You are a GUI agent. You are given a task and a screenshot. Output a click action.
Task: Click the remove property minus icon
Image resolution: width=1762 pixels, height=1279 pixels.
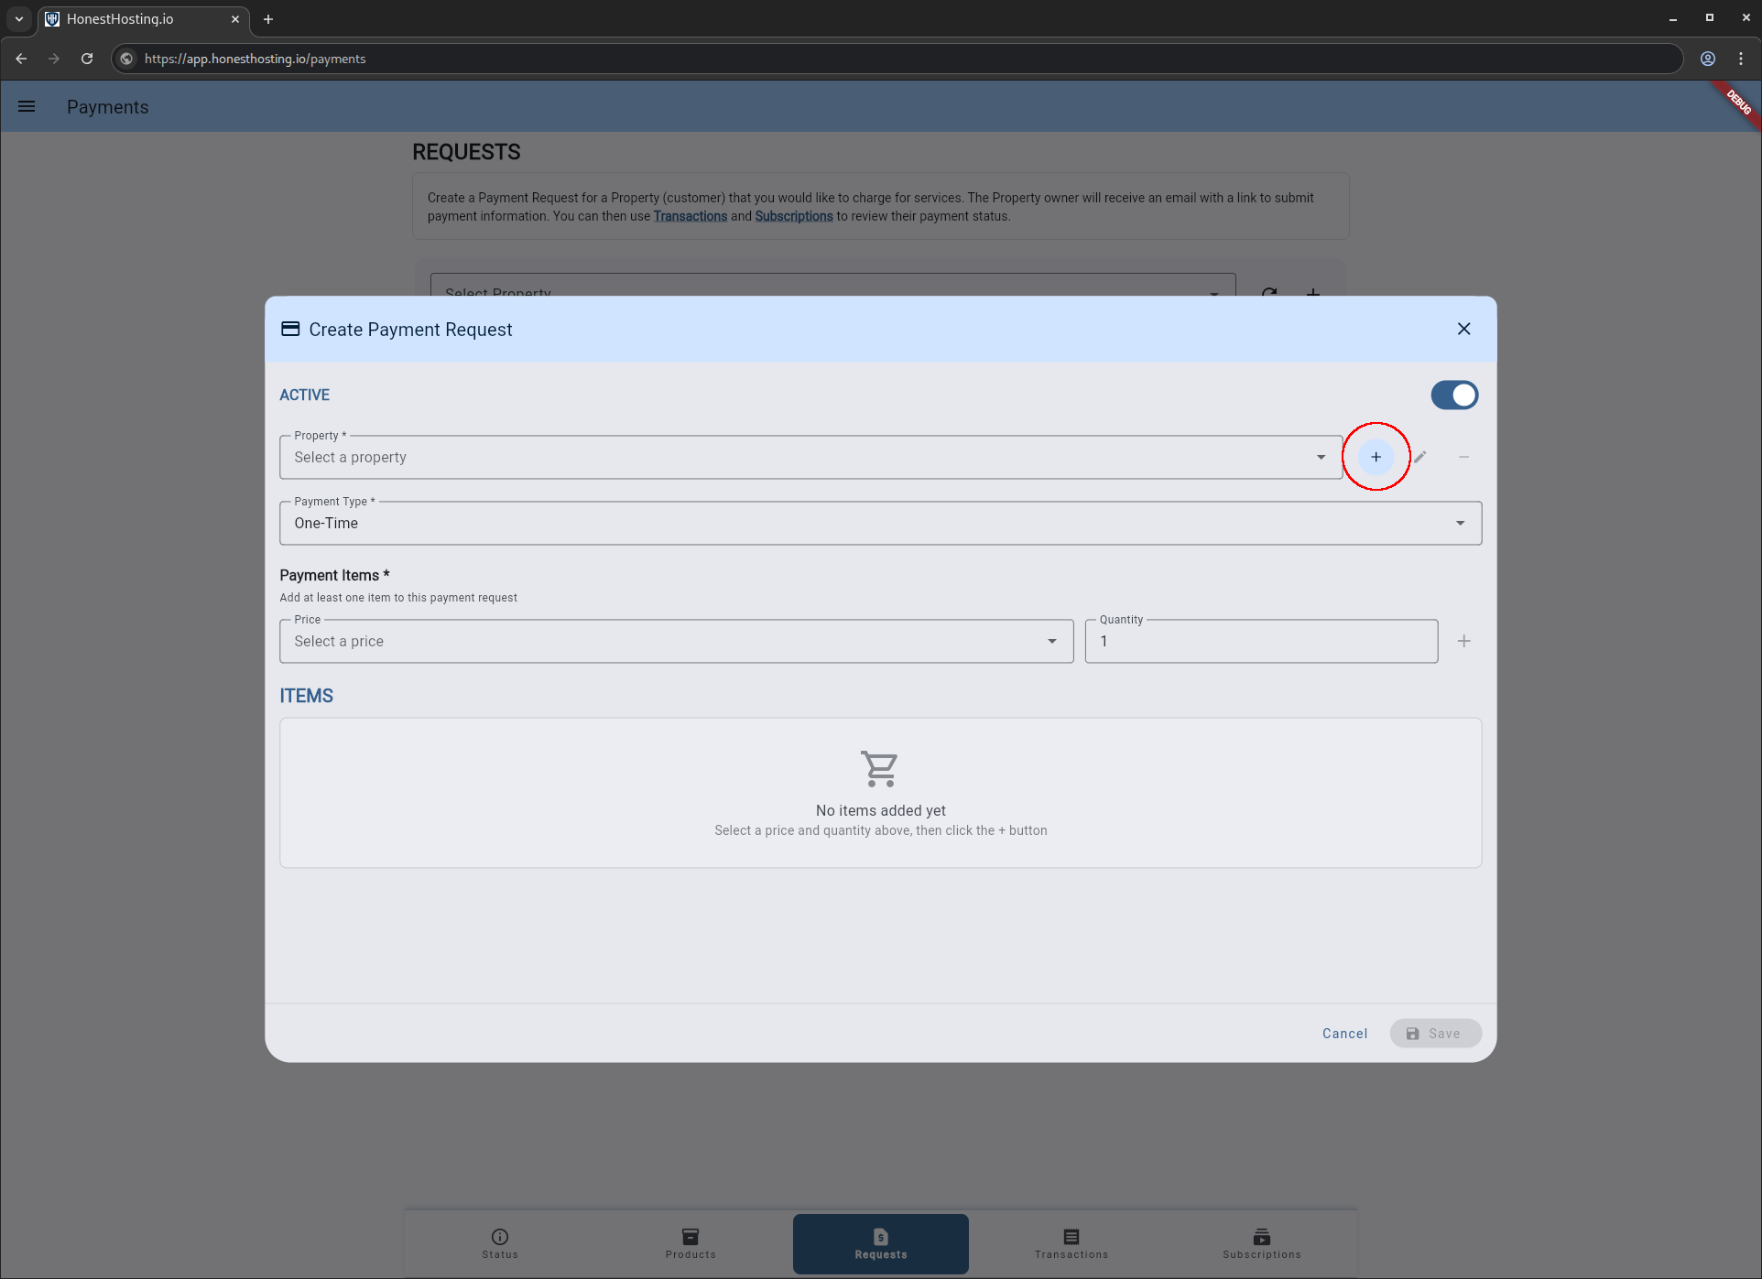(x=1463, y=457)
